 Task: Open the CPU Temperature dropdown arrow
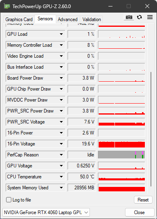pos(61,177)
